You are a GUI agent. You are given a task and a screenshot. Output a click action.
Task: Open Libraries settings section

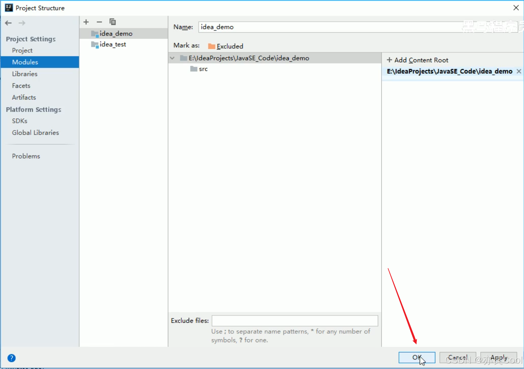25,74
